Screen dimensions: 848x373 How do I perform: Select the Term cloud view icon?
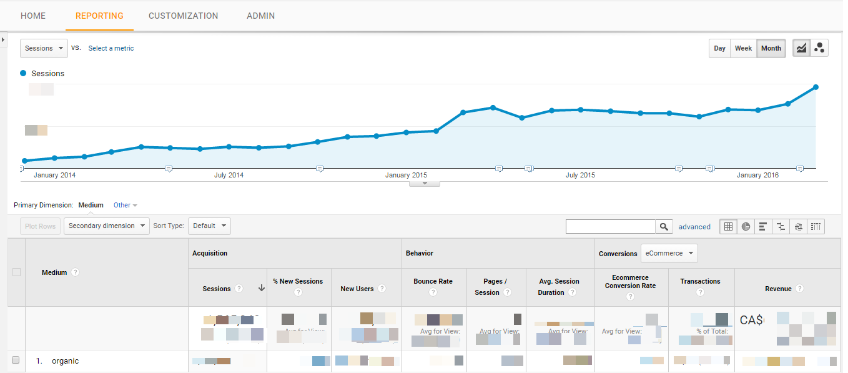(x=798, y=227)
